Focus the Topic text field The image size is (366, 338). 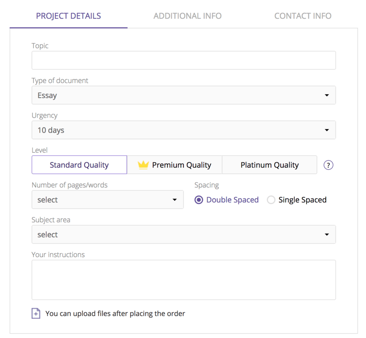click(x=184, y=60)
